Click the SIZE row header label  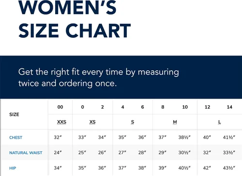pyautogui.click(x=14, y=114)
